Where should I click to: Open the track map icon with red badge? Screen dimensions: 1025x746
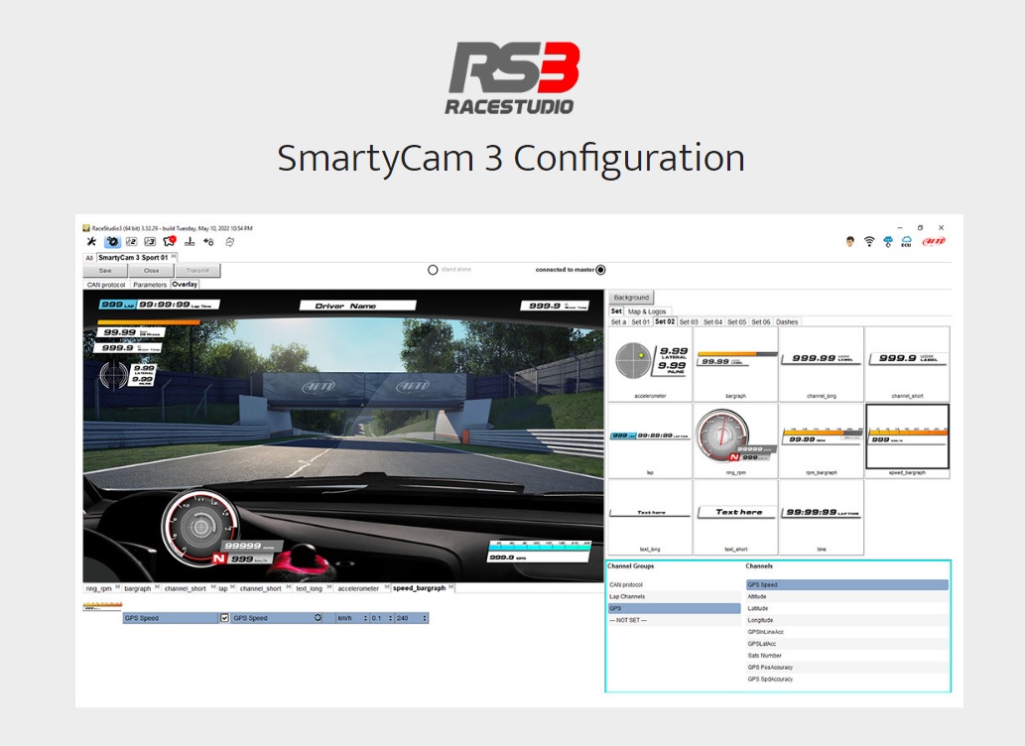(170, 241)
